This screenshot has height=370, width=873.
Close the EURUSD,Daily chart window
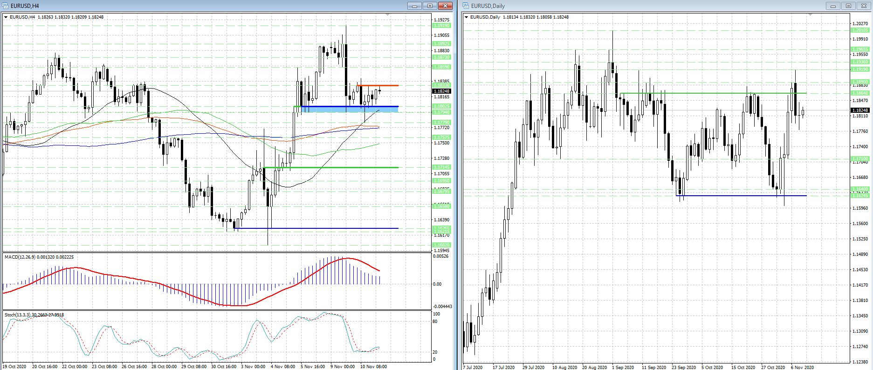pos(864,6)
